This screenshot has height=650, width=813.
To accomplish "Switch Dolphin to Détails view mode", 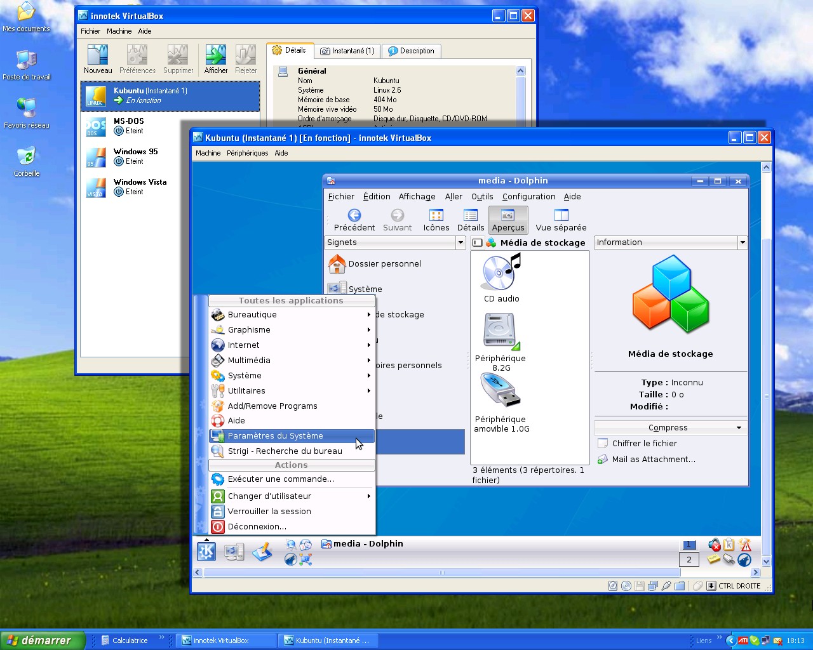I will pyautogui.click(x=471, y=220).
